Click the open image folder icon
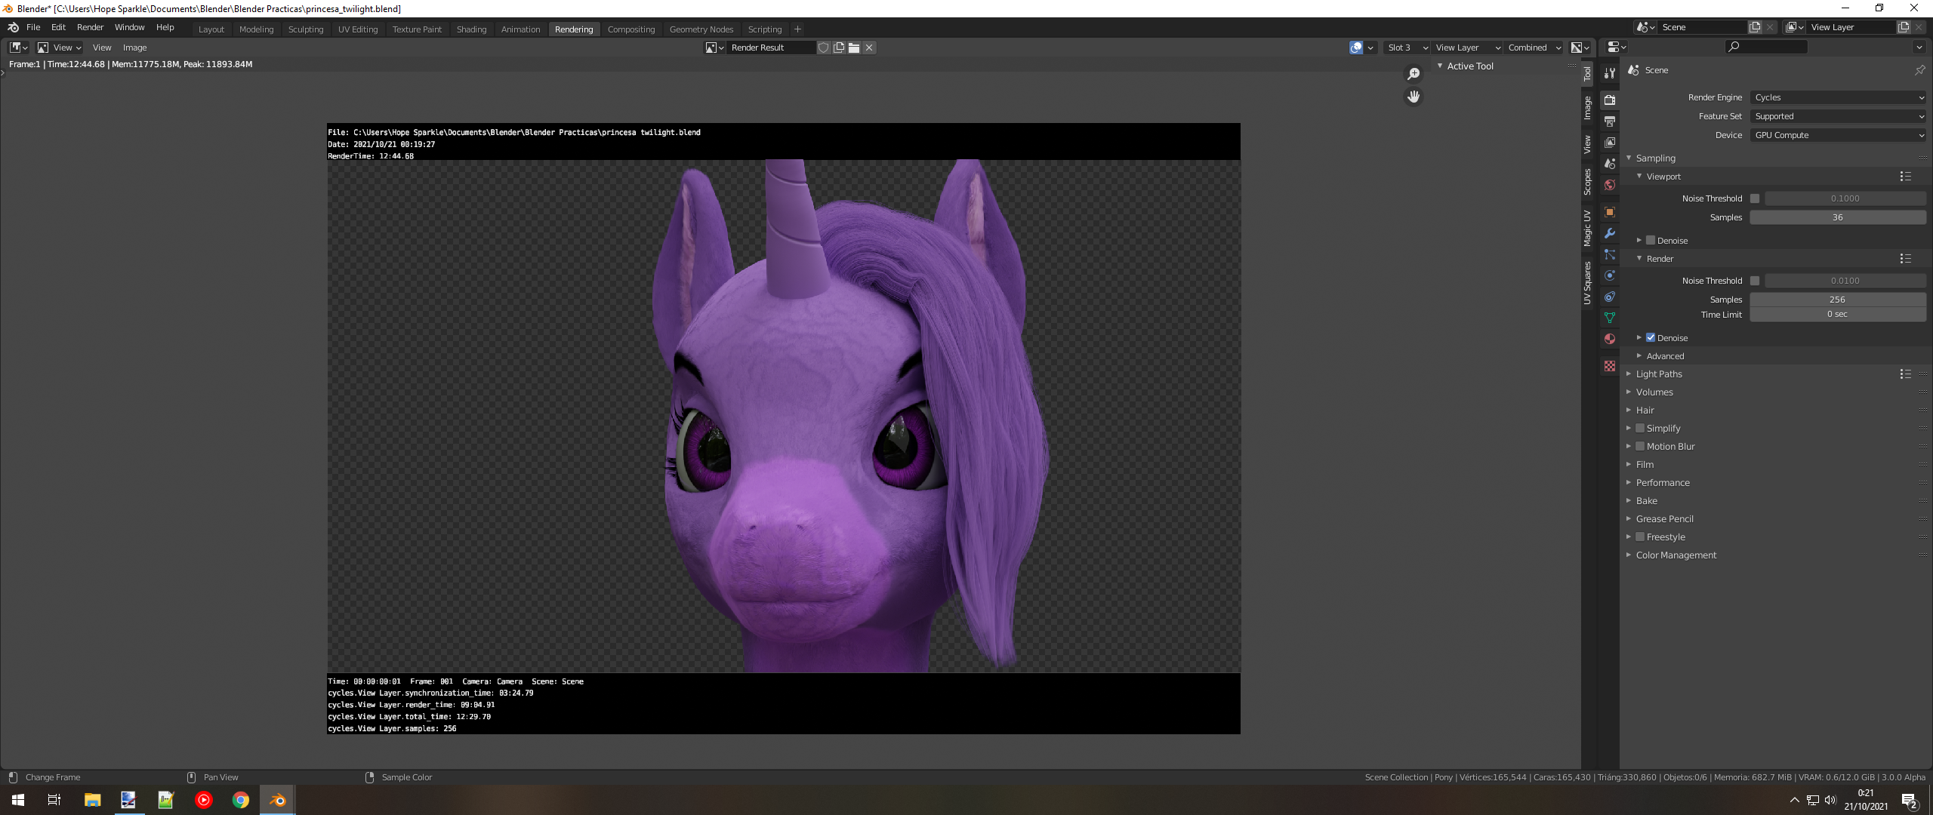 pos(854,48)
